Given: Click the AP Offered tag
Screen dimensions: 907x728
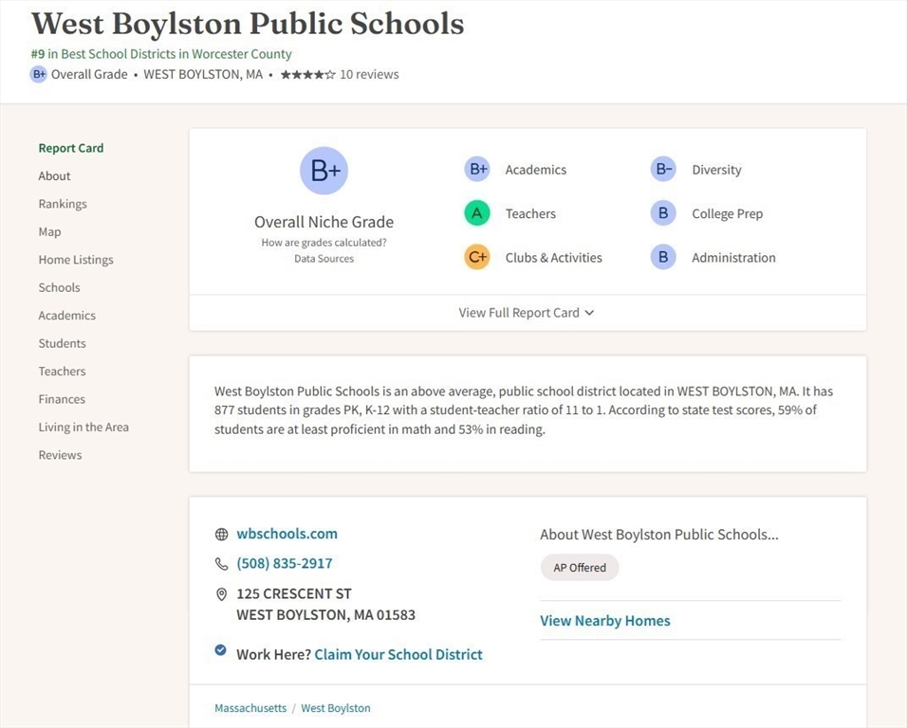Looking at the screenshot, I should (x=580, y=568).
